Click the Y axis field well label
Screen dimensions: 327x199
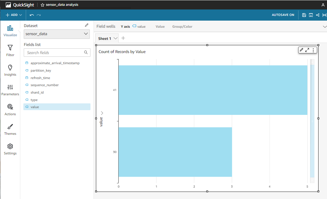pos(125,27)
